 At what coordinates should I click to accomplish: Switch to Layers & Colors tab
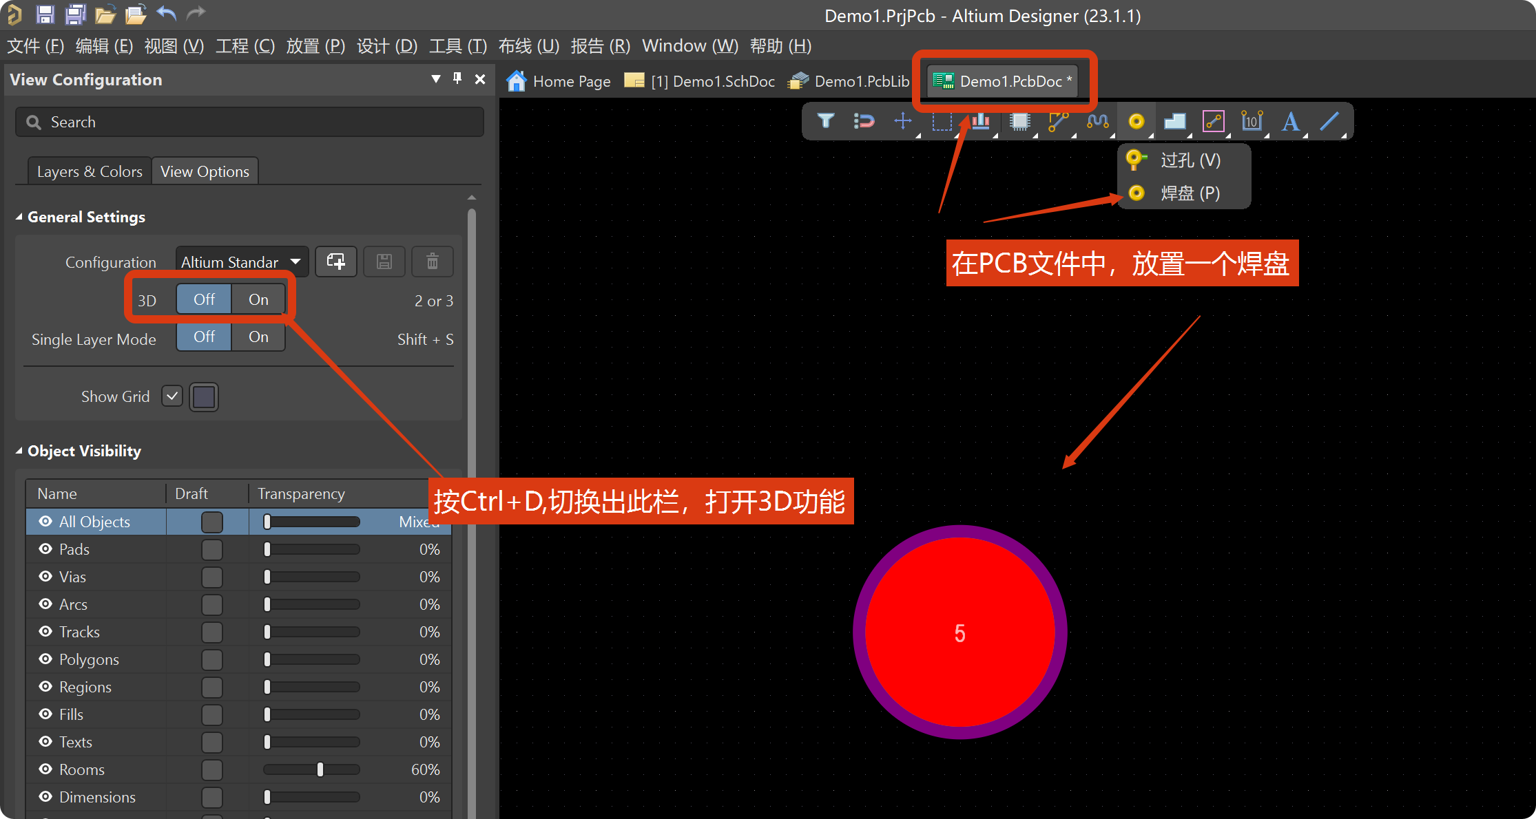(90, 171)
